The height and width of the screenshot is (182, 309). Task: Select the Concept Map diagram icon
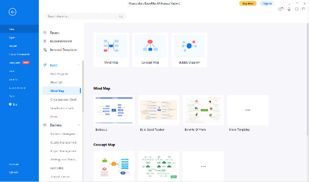coord(150,46)
